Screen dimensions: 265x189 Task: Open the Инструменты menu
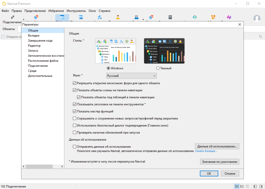pyautogui.click(x=76, y=11)
